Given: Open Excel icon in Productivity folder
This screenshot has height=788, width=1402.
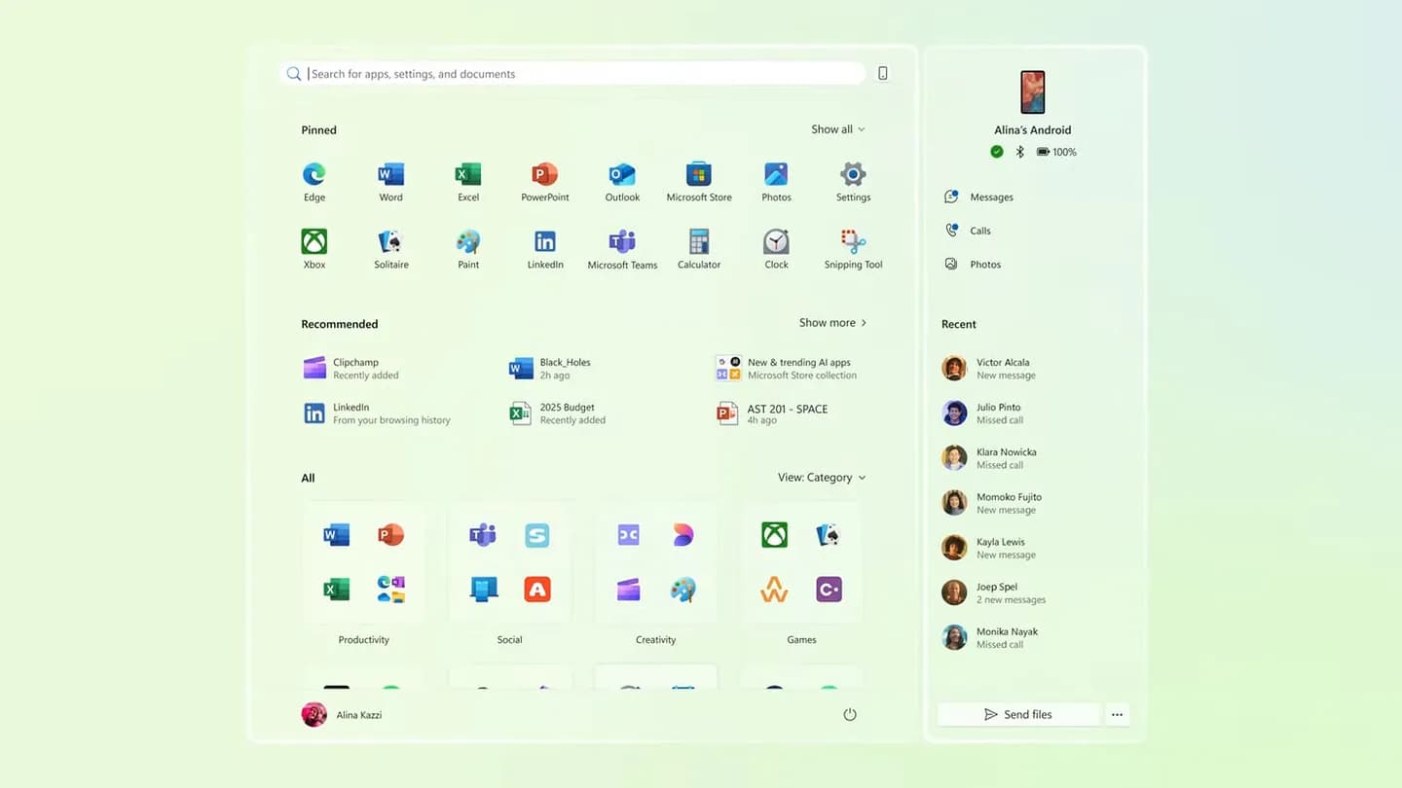Looking at the screenshot, I should tap(336, 590).
